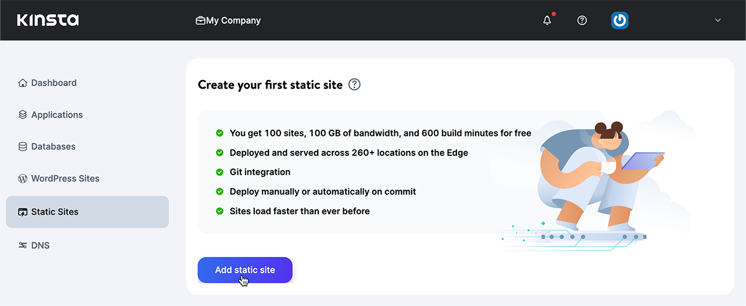Open the help icon in the top bar
The image size is (746, 306).
[582, 20]
